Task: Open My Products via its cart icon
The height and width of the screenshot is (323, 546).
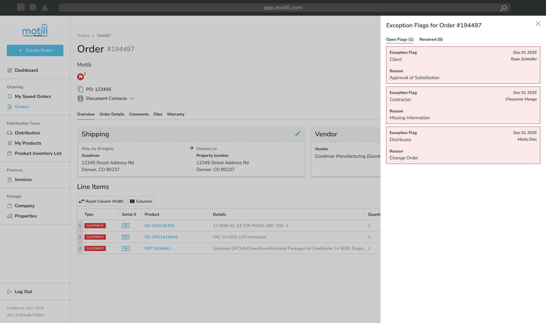Action: pos(9,143)
